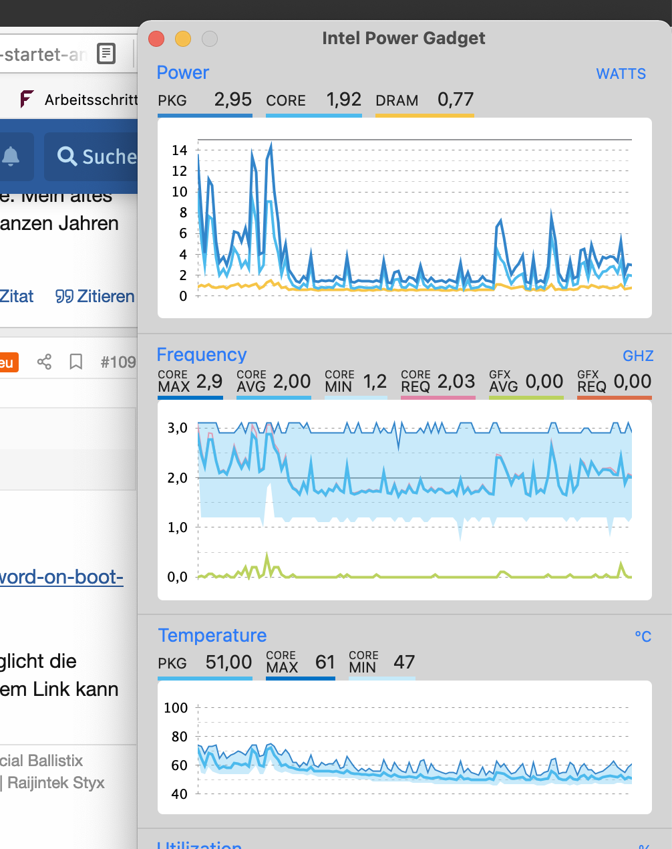Viewport: 672px width, 849px height.
Task: Click the Intel Power Gadget title text
Action: [x=403, y=38]
